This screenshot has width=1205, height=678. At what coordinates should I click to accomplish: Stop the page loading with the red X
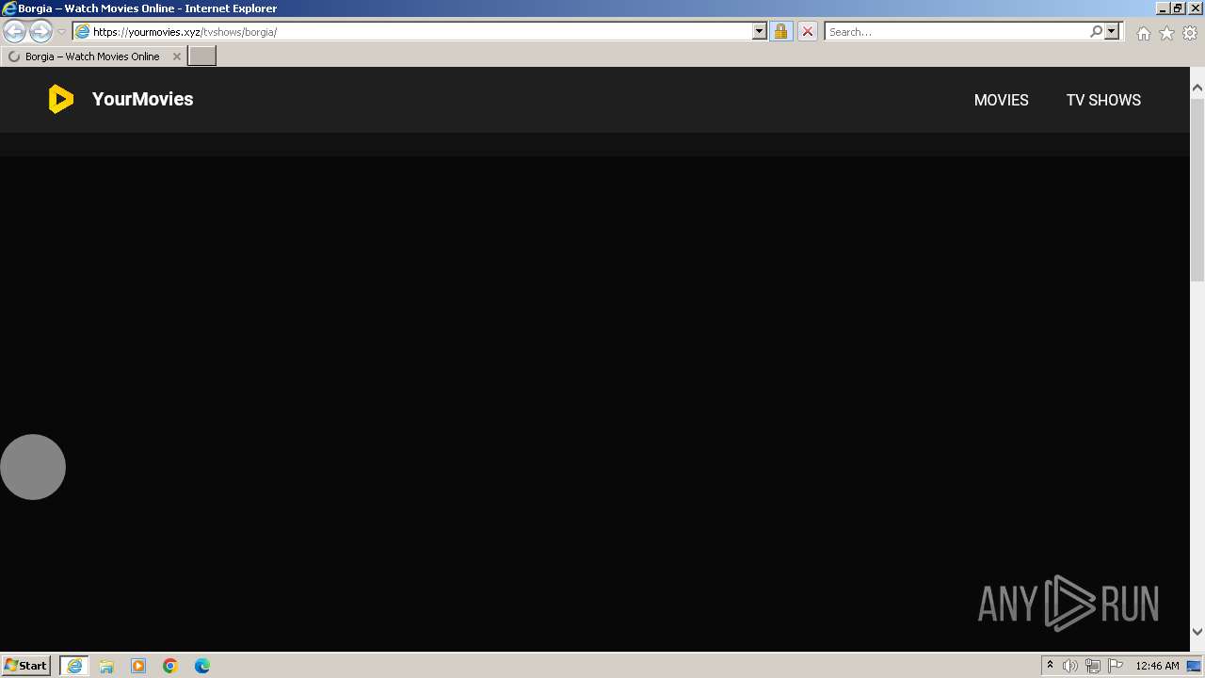point(808,31)
